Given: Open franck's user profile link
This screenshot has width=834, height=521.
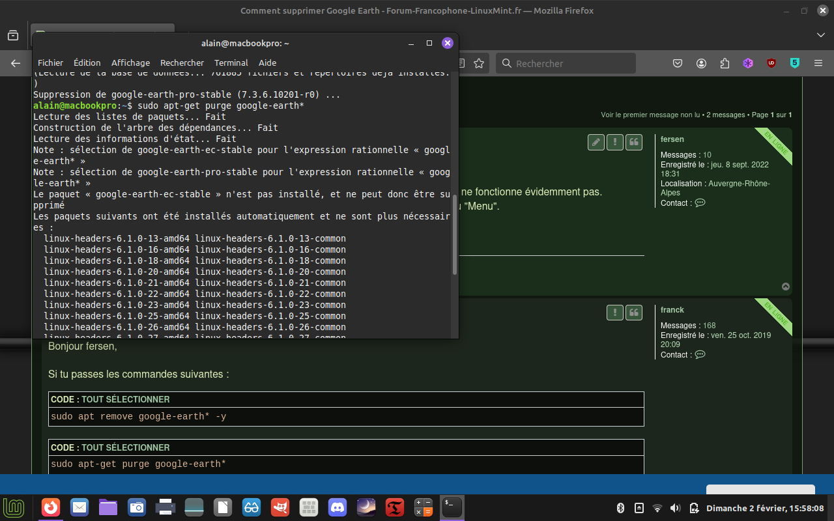Looking at the screenshot, I should (x=672, y=310).
